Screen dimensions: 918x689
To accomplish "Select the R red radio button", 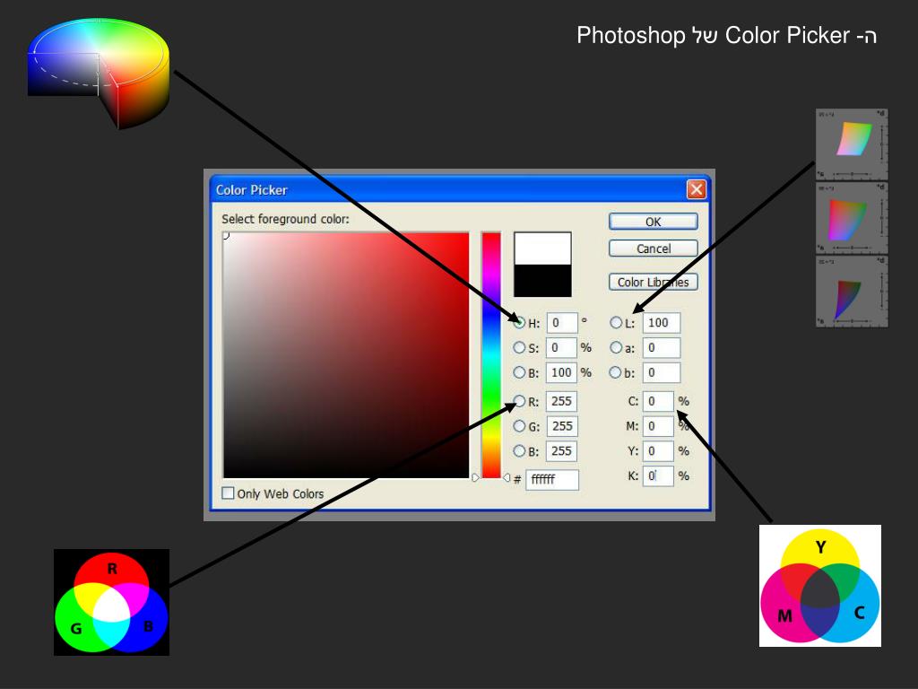I will pos(519,401).
